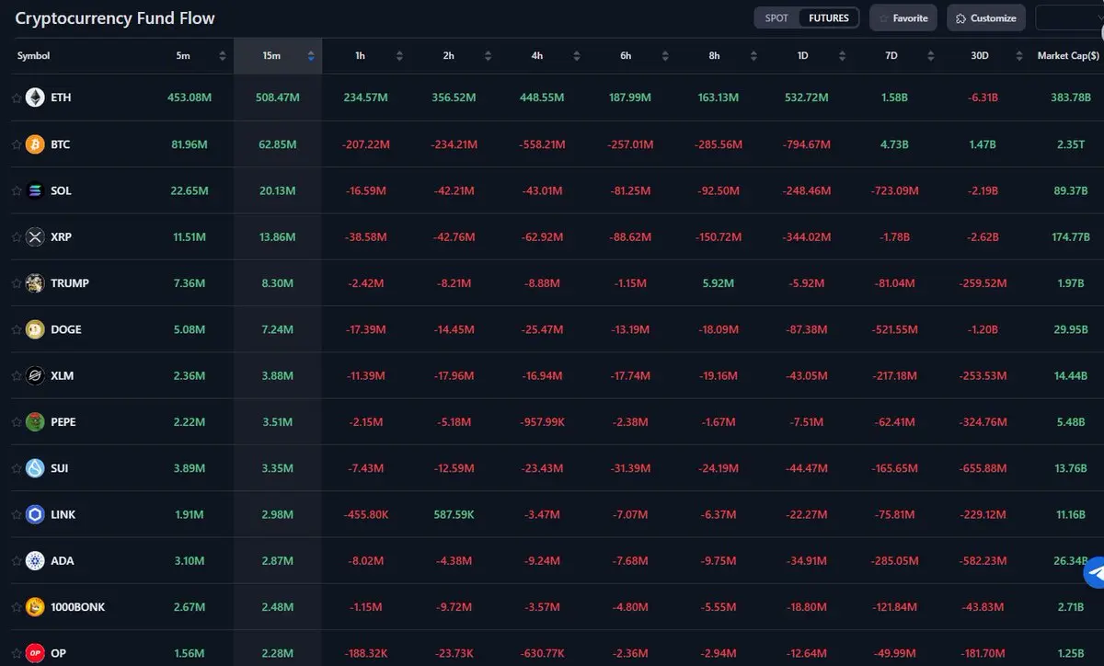Viewport: 1104px width, 666px height.
Task: Click BTC market cap 2.35T
Action: point(1070,144)
